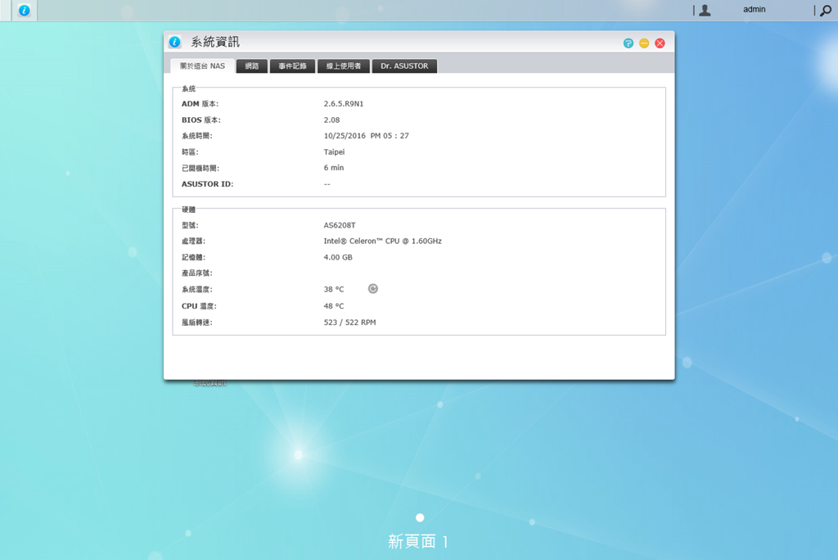
Task: Click the system time 10/25/2016 PM 05 : 27
Action: 366,136
